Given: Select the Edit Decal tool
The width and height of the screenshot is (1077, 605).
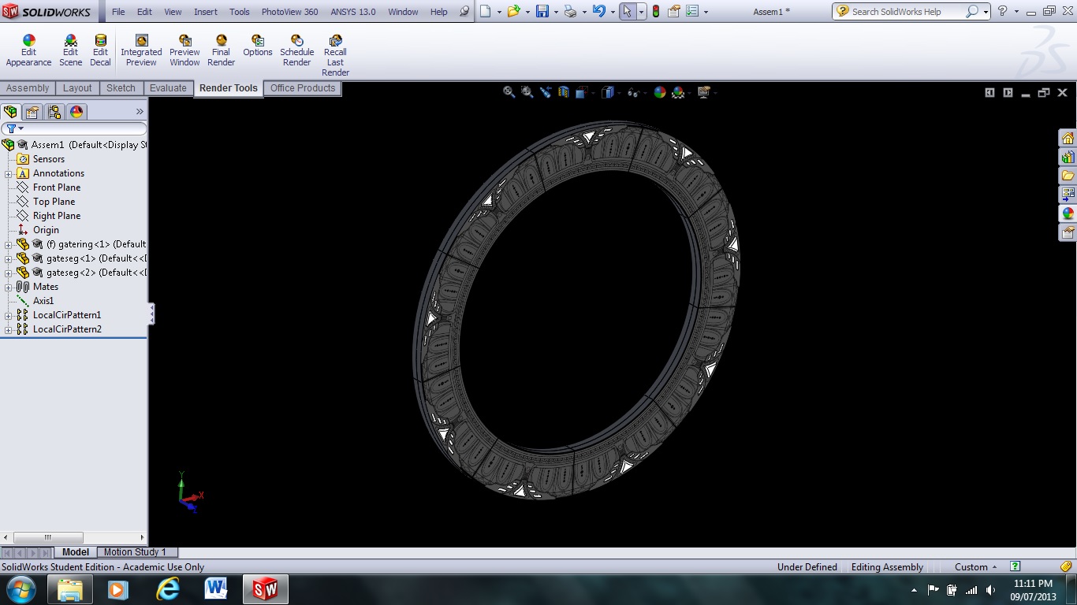Looking at the screenshot, I should [100, 50].
